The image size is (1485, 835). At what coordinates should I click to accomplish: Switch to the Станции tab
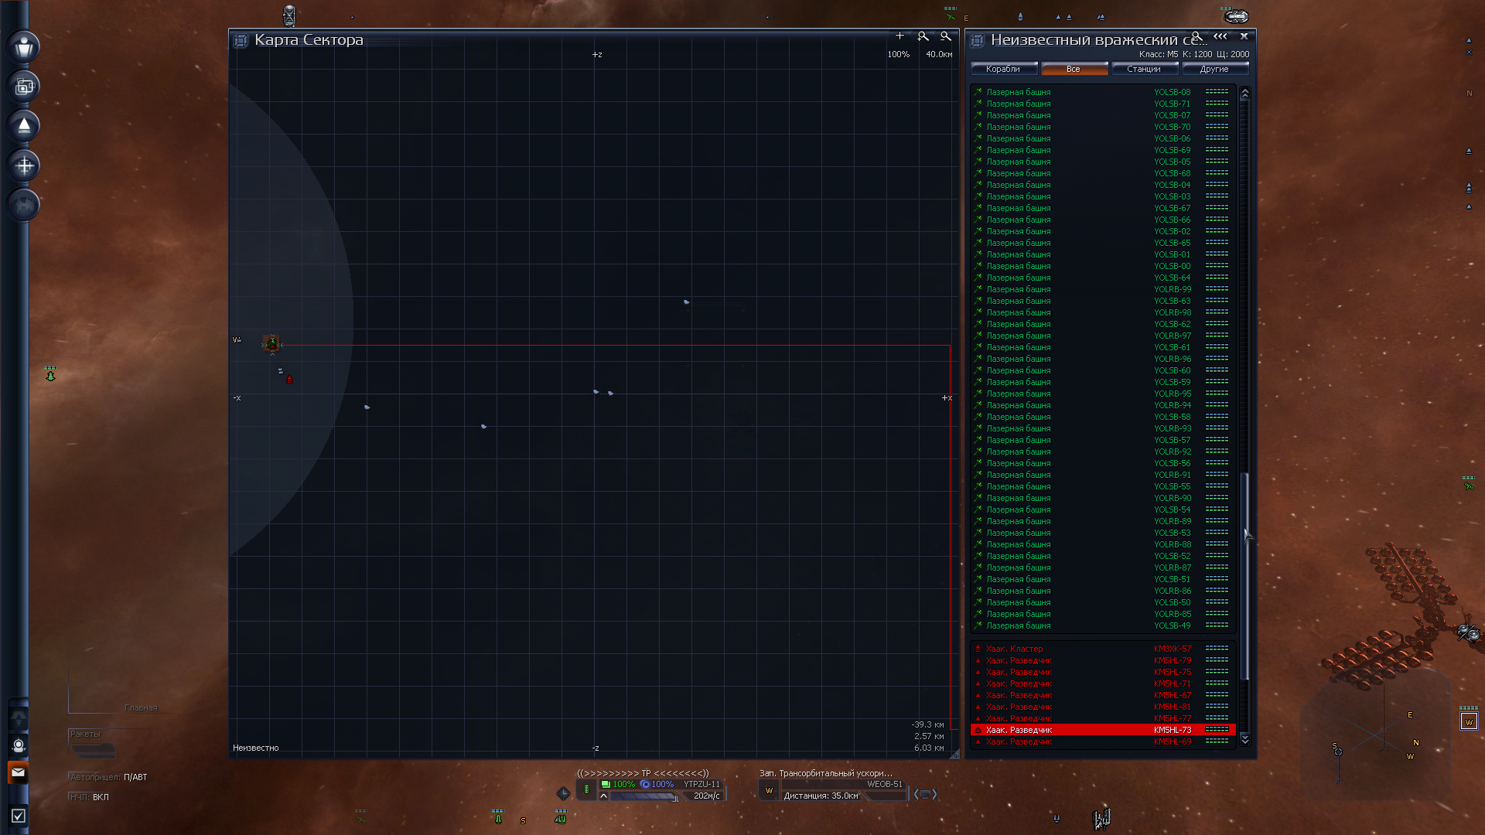coord(1144,69)
